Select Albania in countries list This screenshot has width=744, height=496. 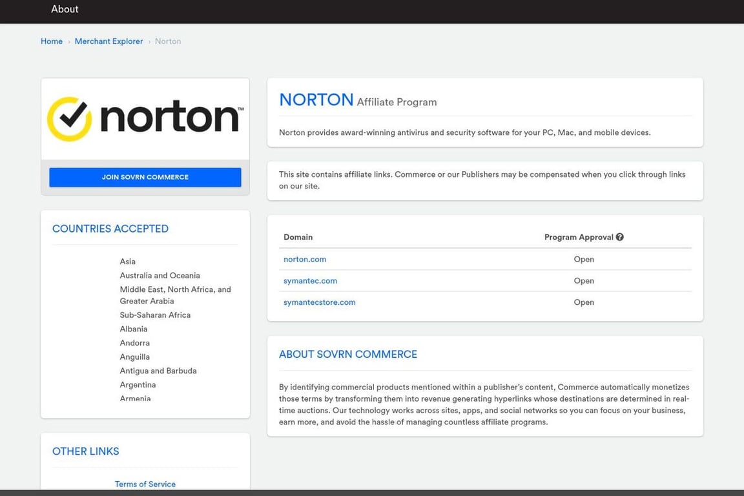coord(134,329)
